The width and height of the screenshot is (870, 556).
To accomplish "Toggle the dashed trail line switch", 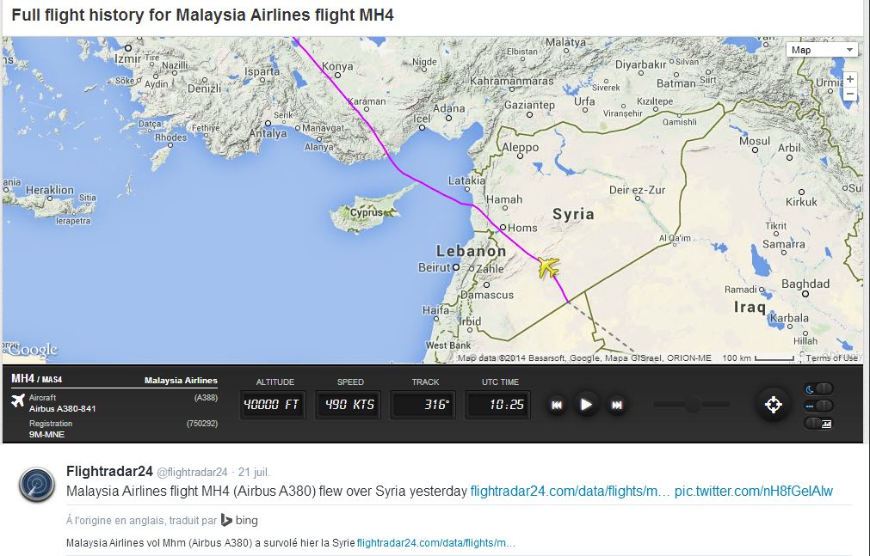I will pyautogui.click(x=819, y=406).
